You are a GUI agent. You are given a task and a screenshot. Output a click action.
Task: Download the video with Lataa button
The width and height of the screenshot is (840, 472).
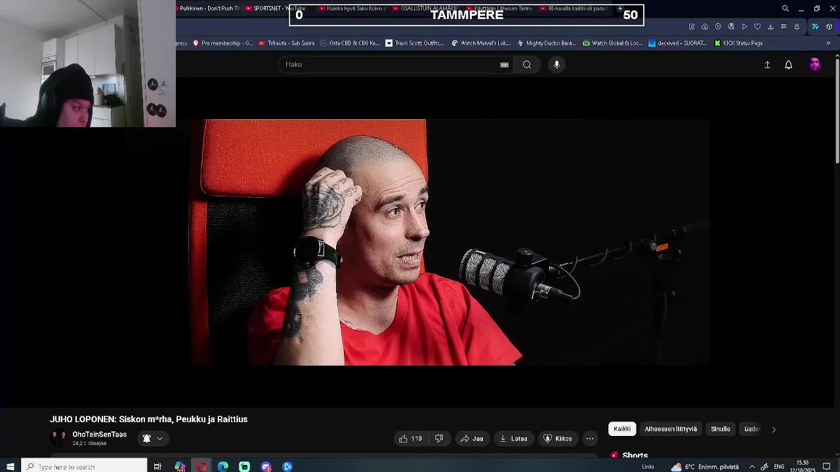pyautogui.click(x=513, y=439)
